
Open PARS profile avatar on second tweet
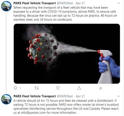tap(6, 99)
